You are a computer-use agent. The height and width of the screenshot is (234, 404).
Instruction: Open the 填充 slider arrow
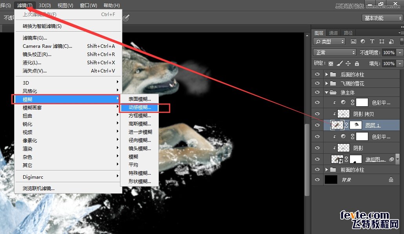400,63
